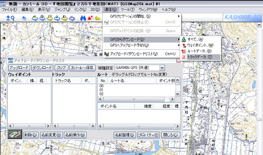The image size is (263, 155).
Task: Open the 通信(G) menu
Action: pos(110,10)
